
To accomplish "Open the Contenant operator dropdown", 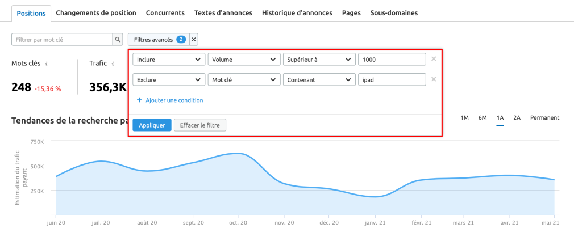I will coord(319,80).
